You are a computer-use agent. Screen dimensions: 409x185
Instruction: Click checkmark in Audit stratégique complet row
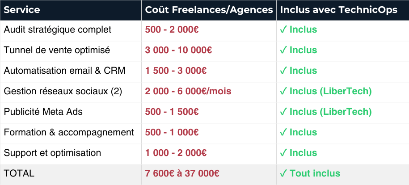tap(283, 30)
